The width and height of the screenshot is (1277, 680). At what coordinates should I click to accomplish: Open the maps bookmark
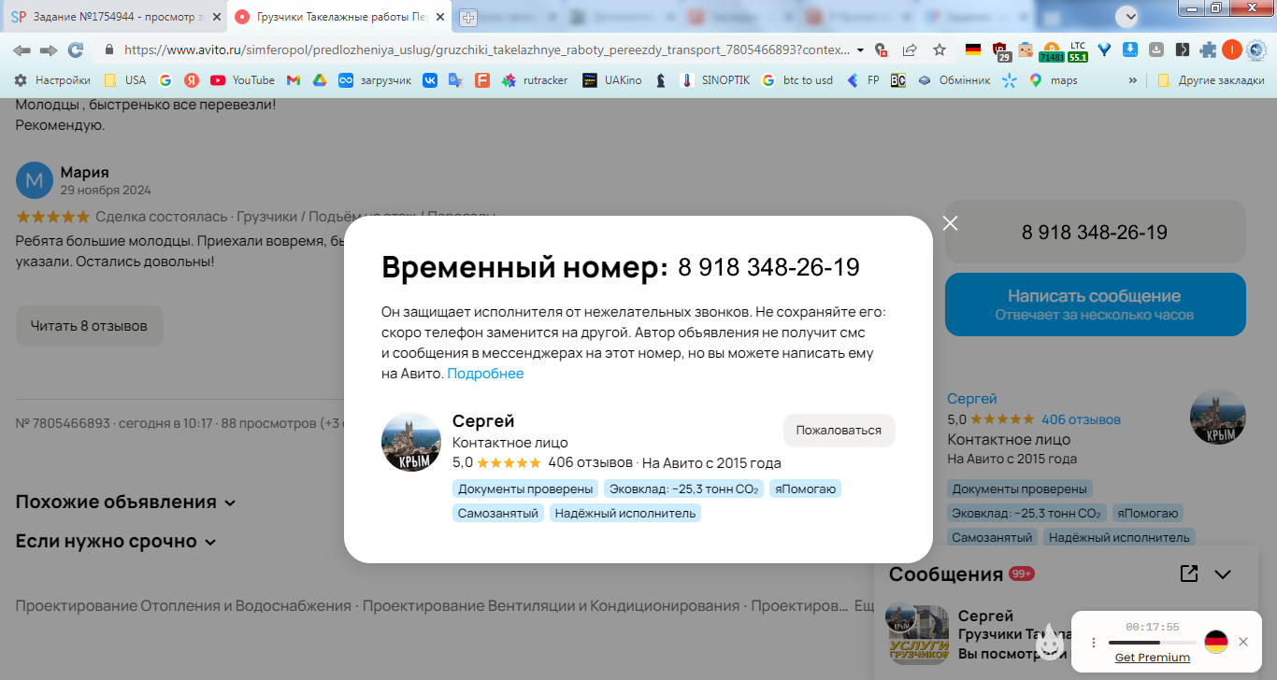(1054, 80)
